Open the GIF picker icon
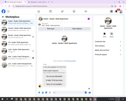The image size is (126, 101). (50, 93)
